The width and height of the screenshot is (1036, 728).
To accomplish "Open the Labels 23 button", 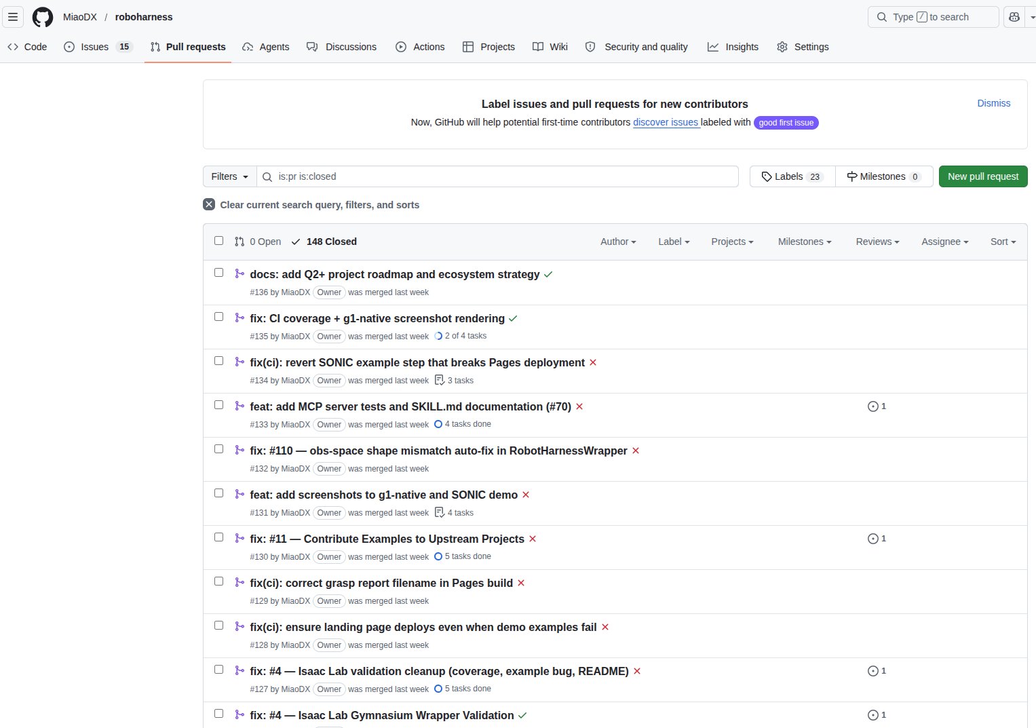I will [x=792, y=176].
